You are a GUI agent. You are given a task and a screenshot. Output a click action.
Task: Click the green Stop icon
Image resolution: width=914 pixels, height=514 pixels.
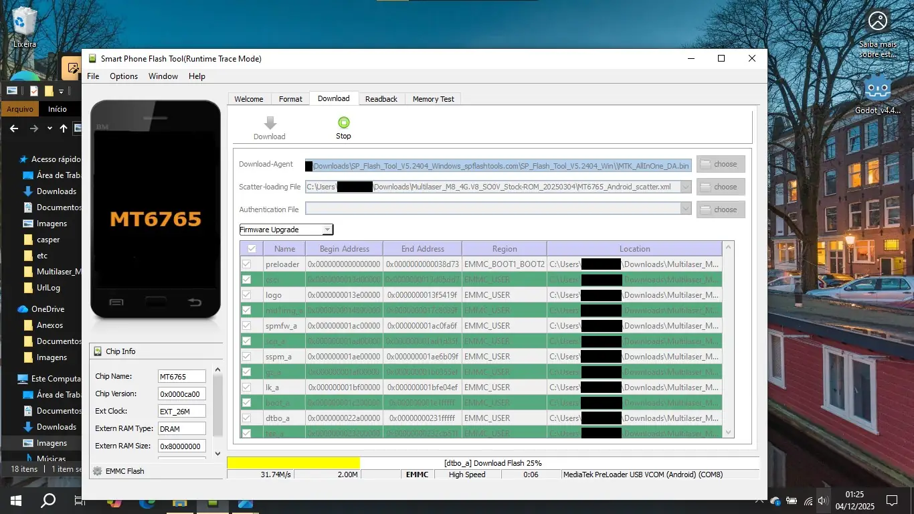[x=343, y=122]
